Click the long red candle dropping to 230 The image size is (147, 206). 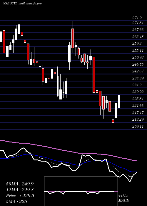94,75
